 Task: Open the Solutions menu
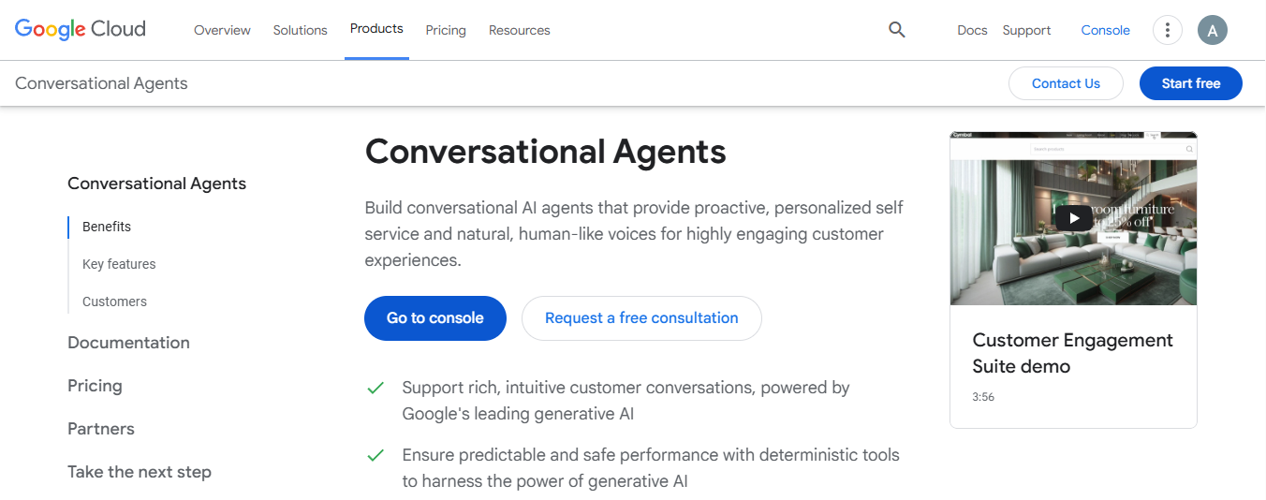click(x=300, y=30)
